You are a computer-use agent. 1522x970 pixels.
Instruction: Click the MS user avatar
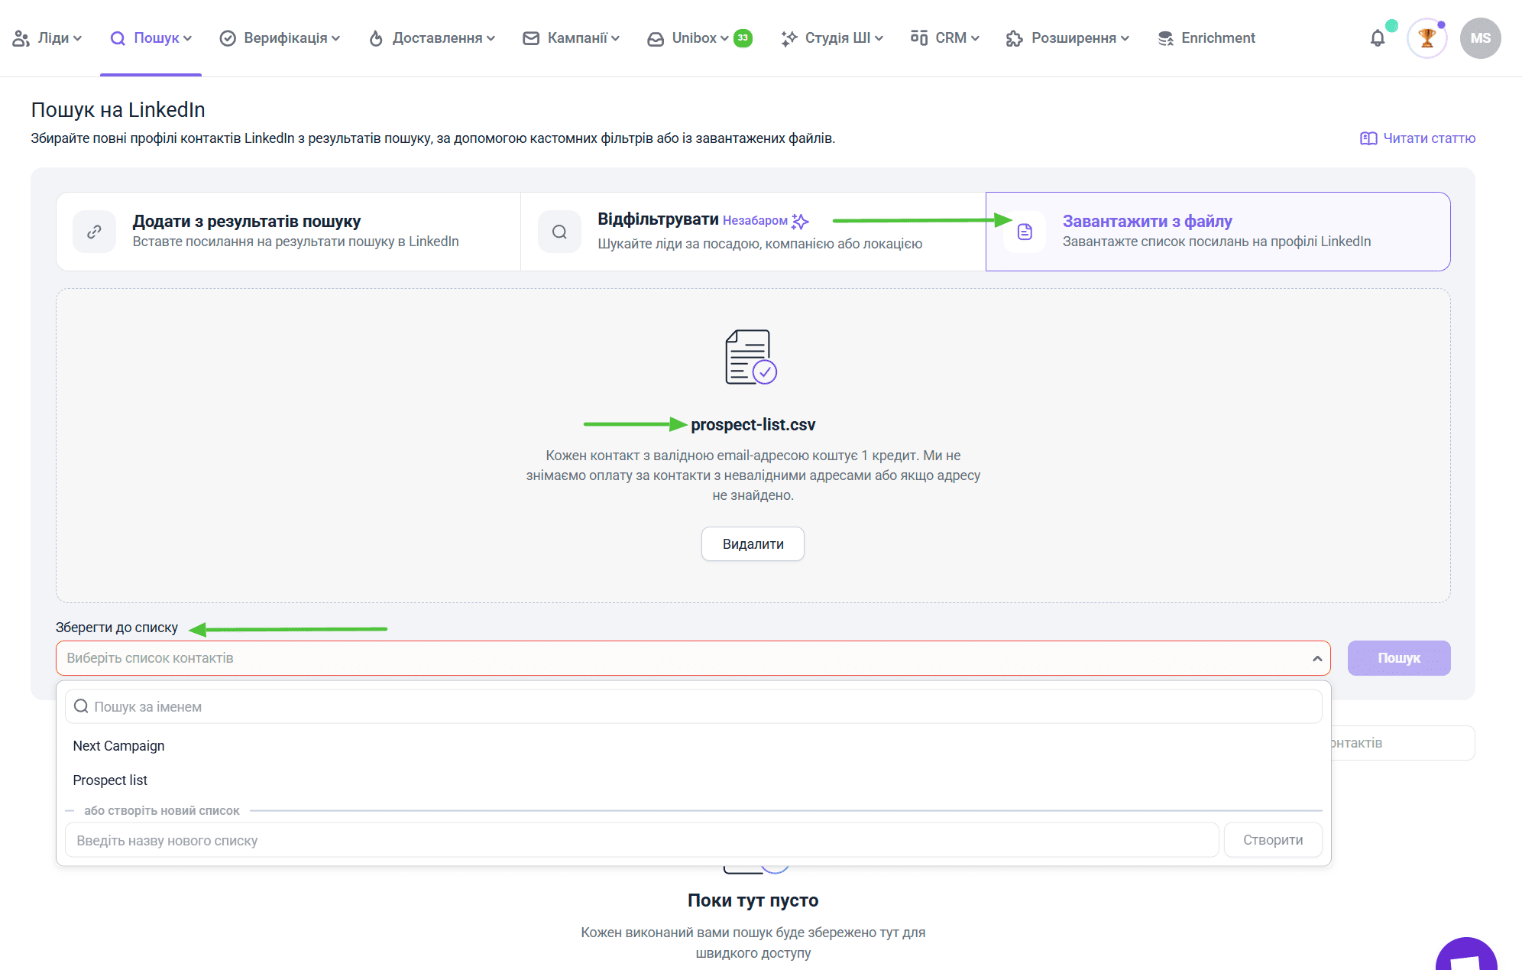click(x=1480, y=38)
